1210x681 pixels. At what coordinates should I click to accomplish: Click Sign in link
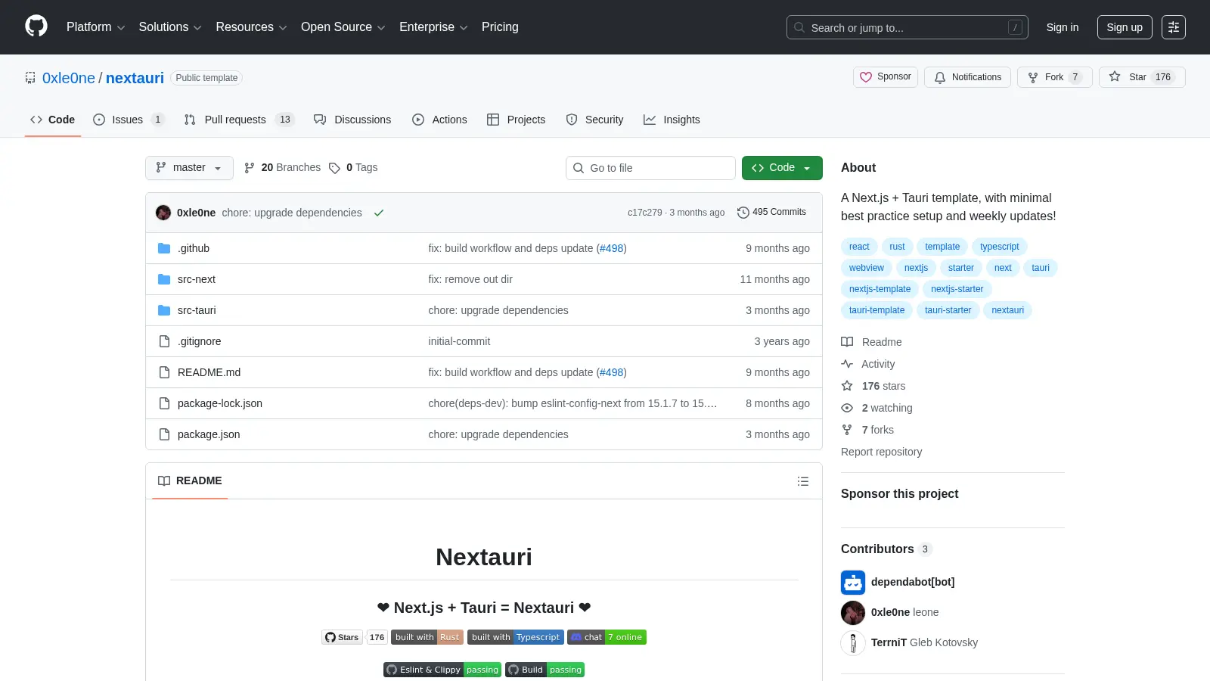1063,27
